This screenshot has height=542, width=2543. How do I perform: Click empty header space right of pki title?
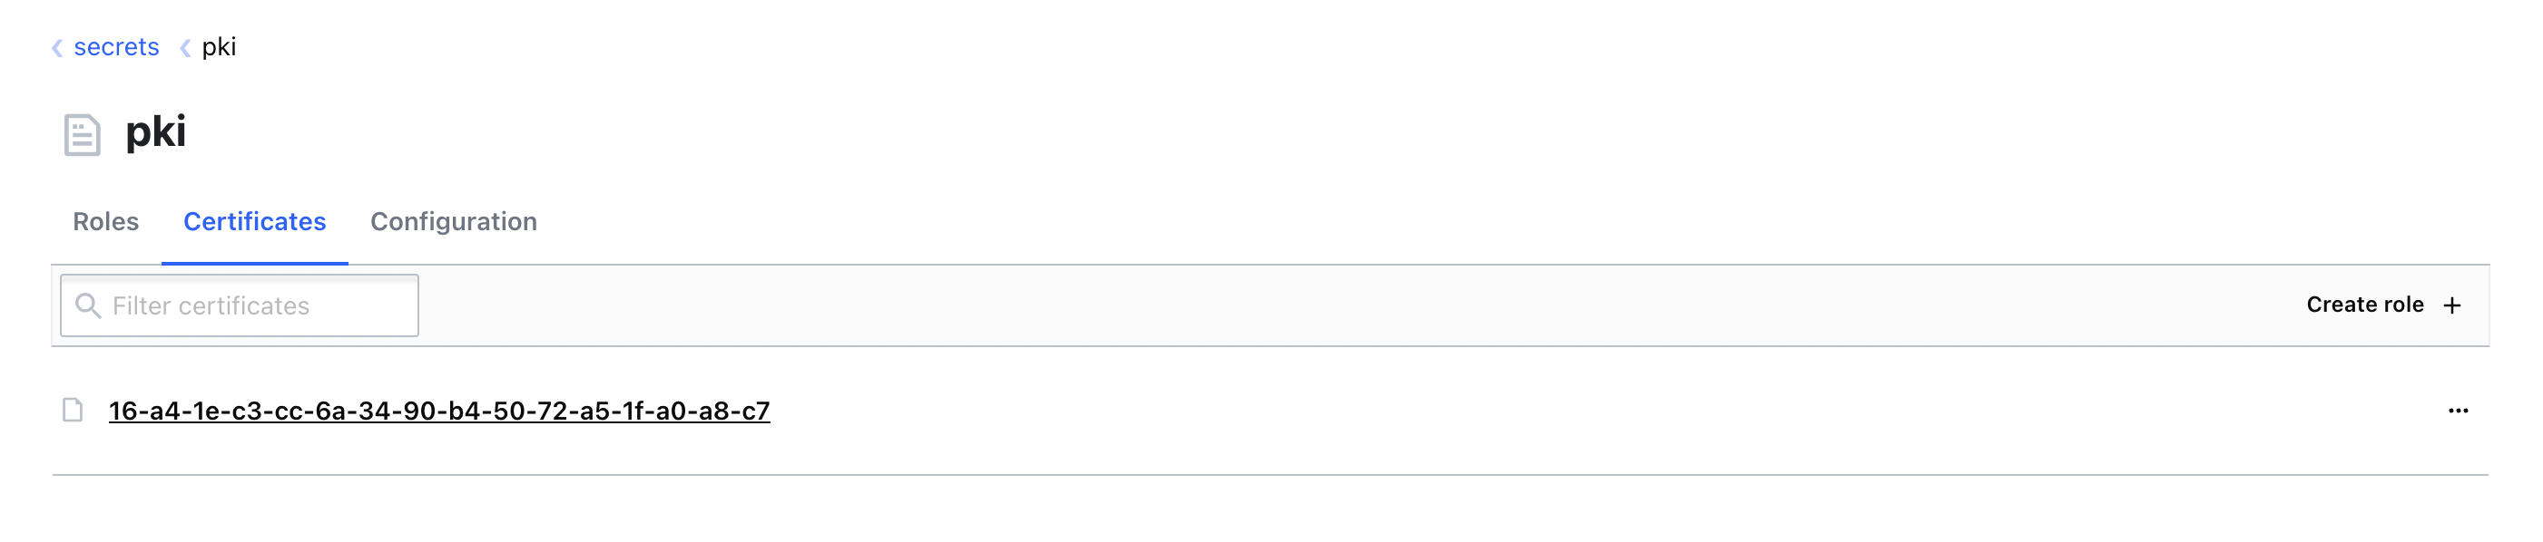pos(1283,132)
